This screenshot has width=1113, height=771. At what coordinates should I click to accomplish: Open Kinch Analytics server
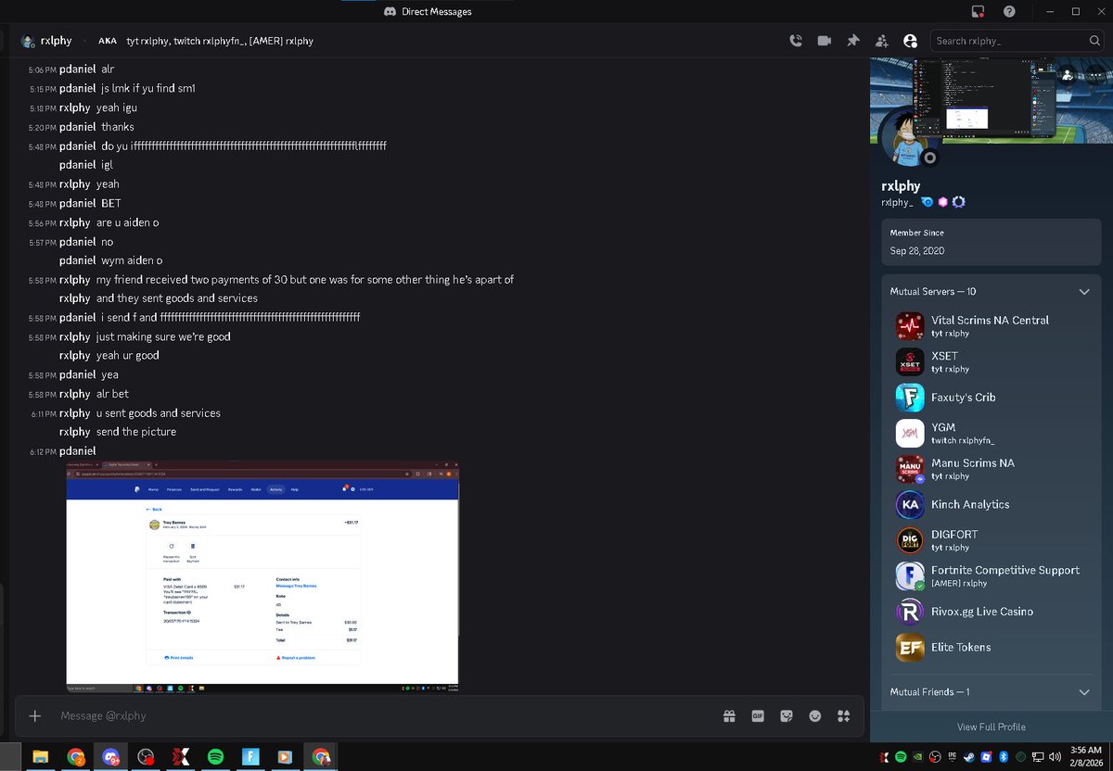[991, 504]
